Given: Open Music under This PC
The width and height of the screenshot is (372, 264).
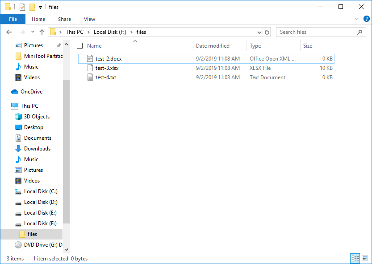Looking at the screenshot, I should click(27, 159).
